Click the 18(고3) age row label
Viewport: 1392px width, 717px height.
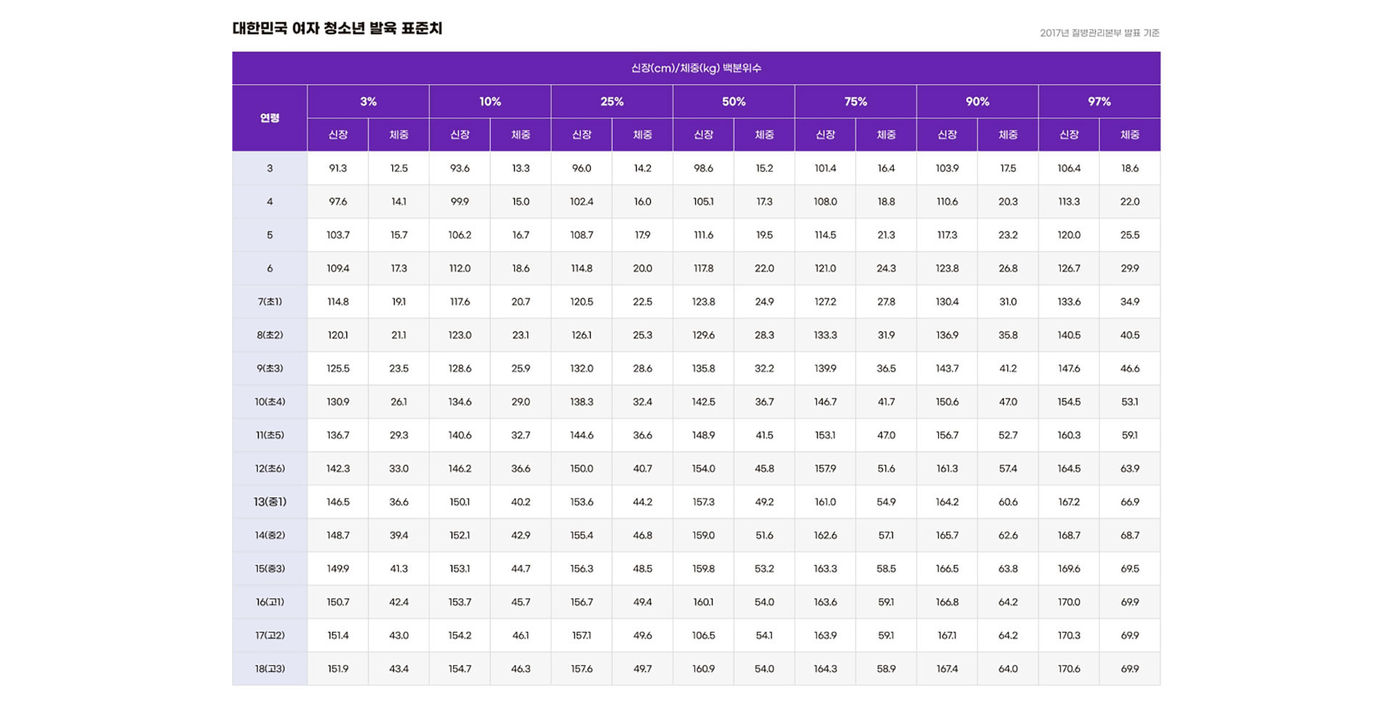[x=270, y=668]
